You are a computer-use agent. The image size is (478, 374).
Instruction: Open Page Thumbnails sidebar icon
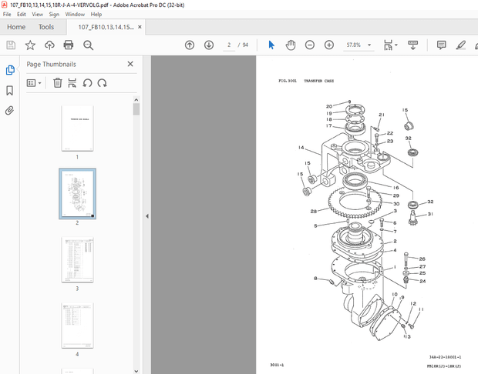pos(10,70)
